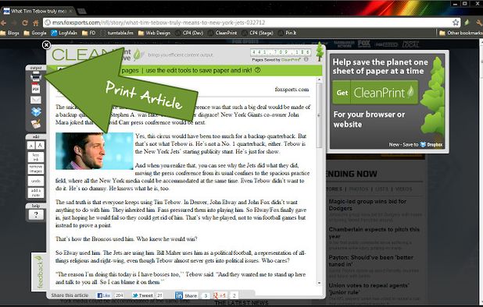This screenshot has width=483, height=307.
Task: Go forward in browser history
Action: [14, 23]
